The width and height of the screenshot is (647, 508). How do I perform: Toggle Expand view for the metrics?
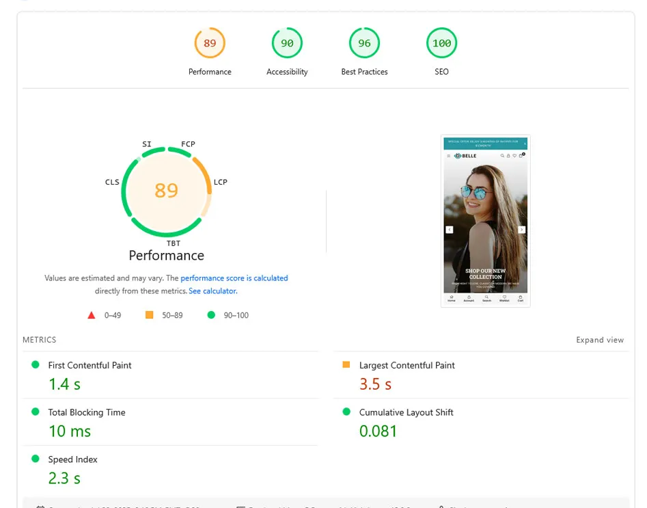(599, 340)
